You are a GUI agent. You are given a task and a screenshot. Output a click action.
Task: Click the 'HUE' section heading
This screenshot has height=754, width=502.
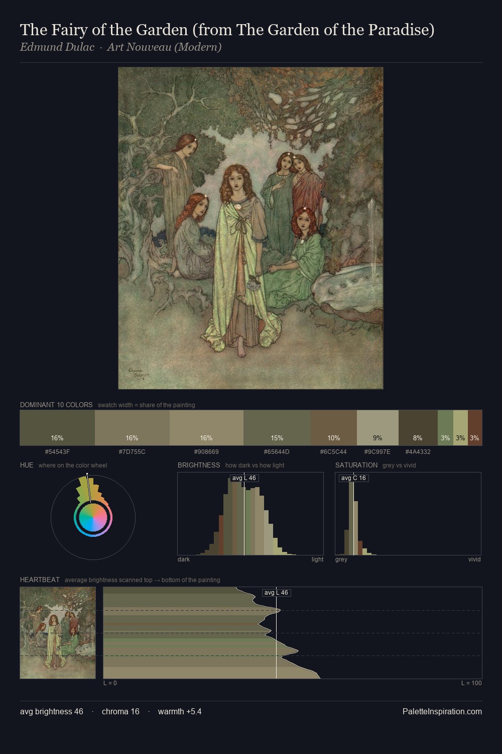[x=27, y=465]
